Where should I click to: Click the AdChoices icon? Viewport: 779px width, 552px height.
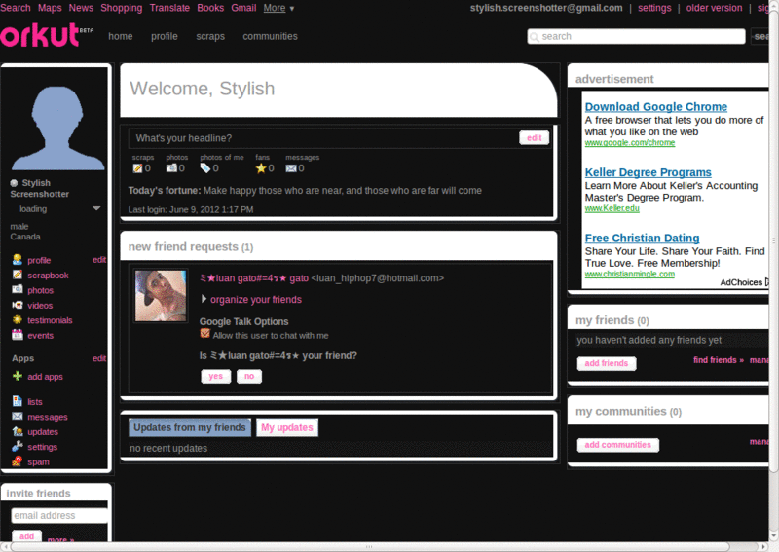point(767,281)
